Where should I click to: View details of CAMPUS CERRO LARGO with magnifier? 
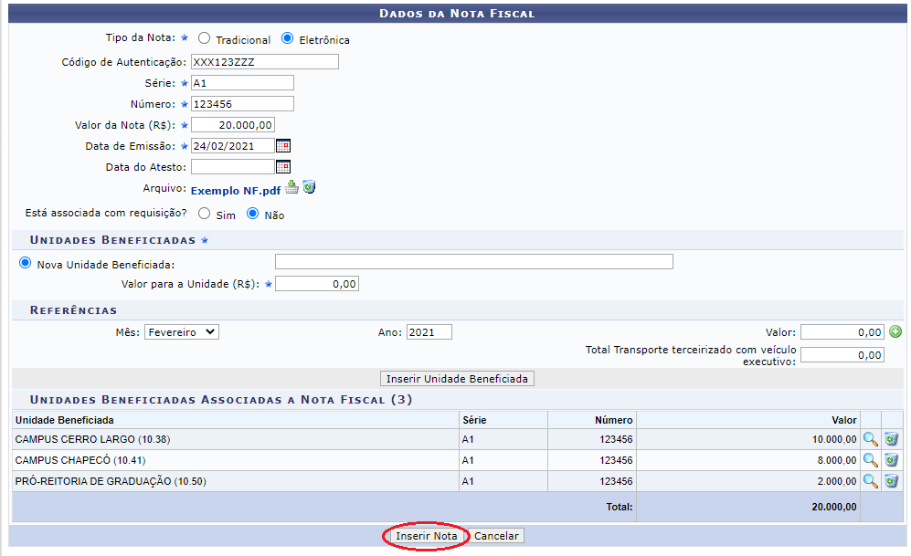[x=870, y=439]
